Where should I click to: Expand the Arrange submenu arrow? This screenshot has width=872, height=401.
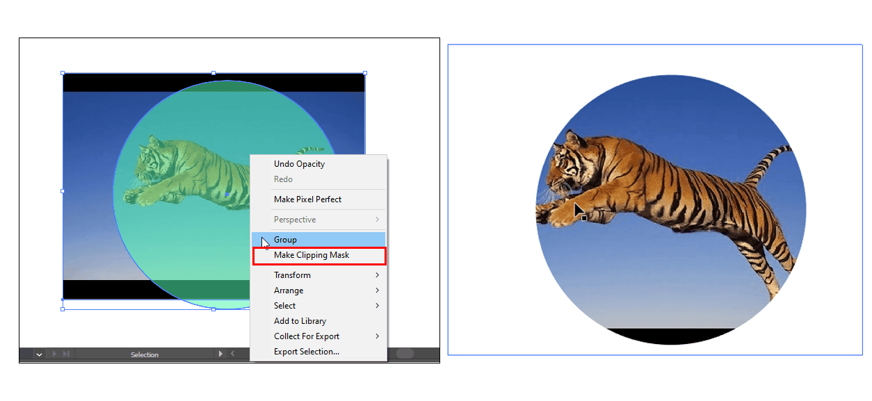pos(378,290)
